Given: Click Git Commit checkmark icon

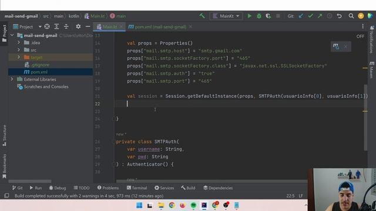Looking at the screenshot, I should [311, 16].
